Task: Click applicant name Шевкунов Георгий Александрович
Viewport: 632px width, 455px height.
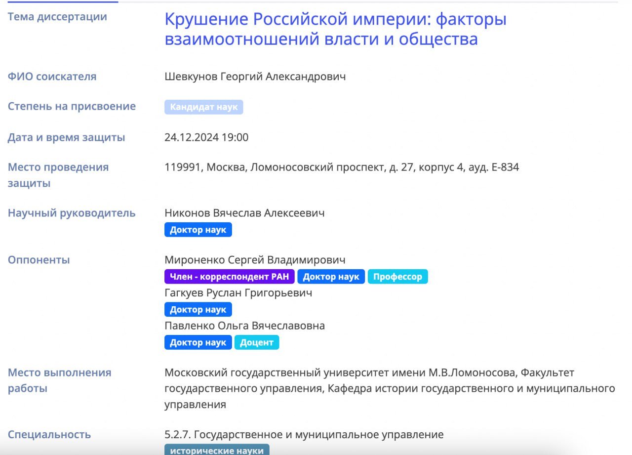Action: [x=255, y=77]
